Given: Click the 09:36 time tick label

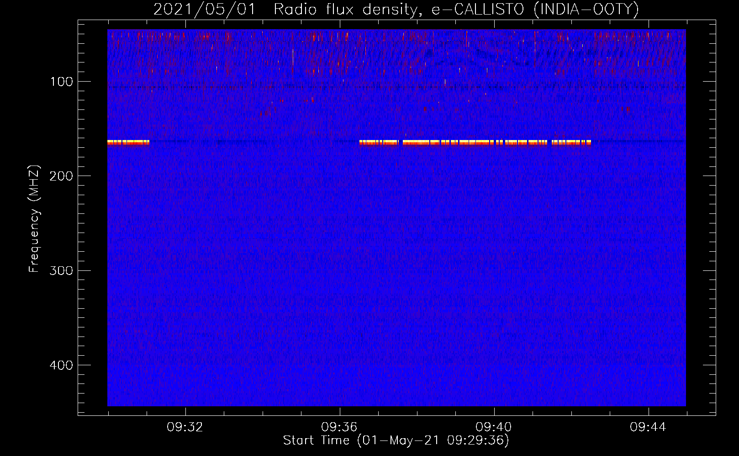Looking at the screenshot, I should point(339,427).
